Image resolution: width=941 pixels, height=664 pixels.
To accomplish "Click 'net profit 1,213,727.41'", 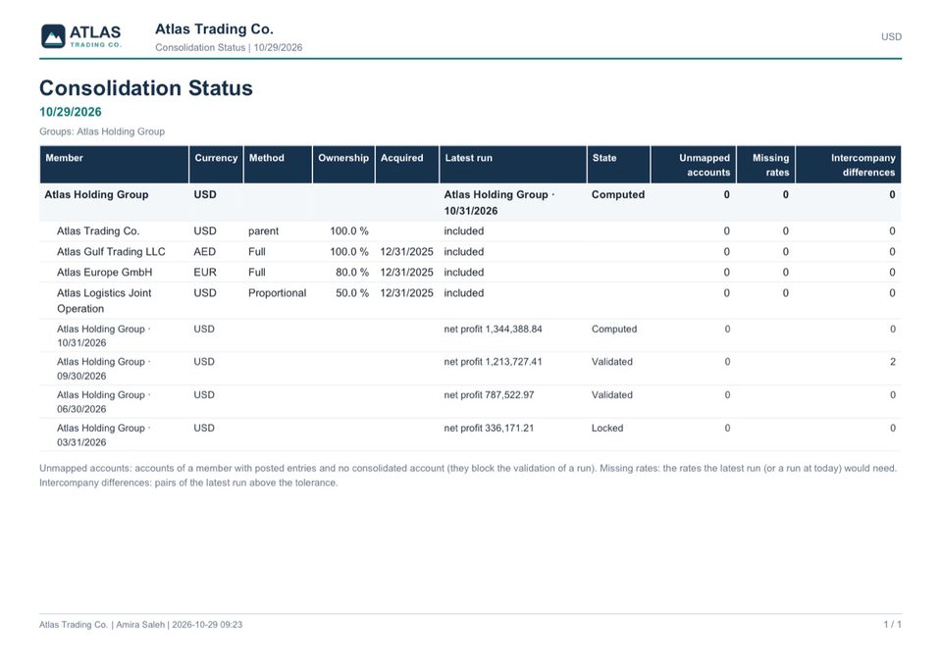I will (x=493, y=362).
